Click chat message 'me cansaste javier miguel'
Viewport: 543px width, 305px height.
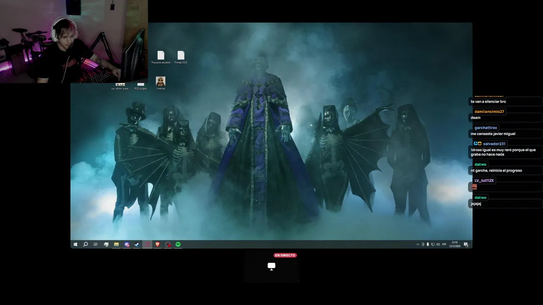[493, 134]
